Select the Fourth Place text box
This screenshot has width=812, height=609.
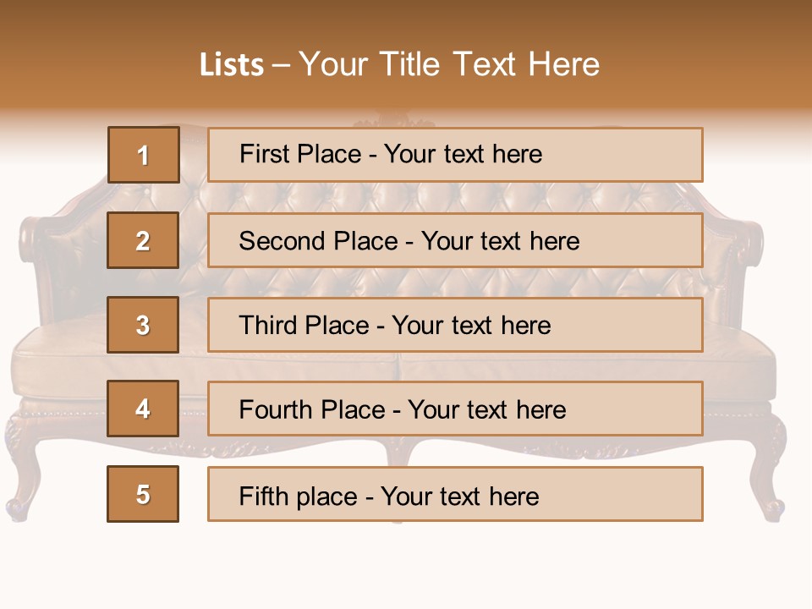pos(455,409)
